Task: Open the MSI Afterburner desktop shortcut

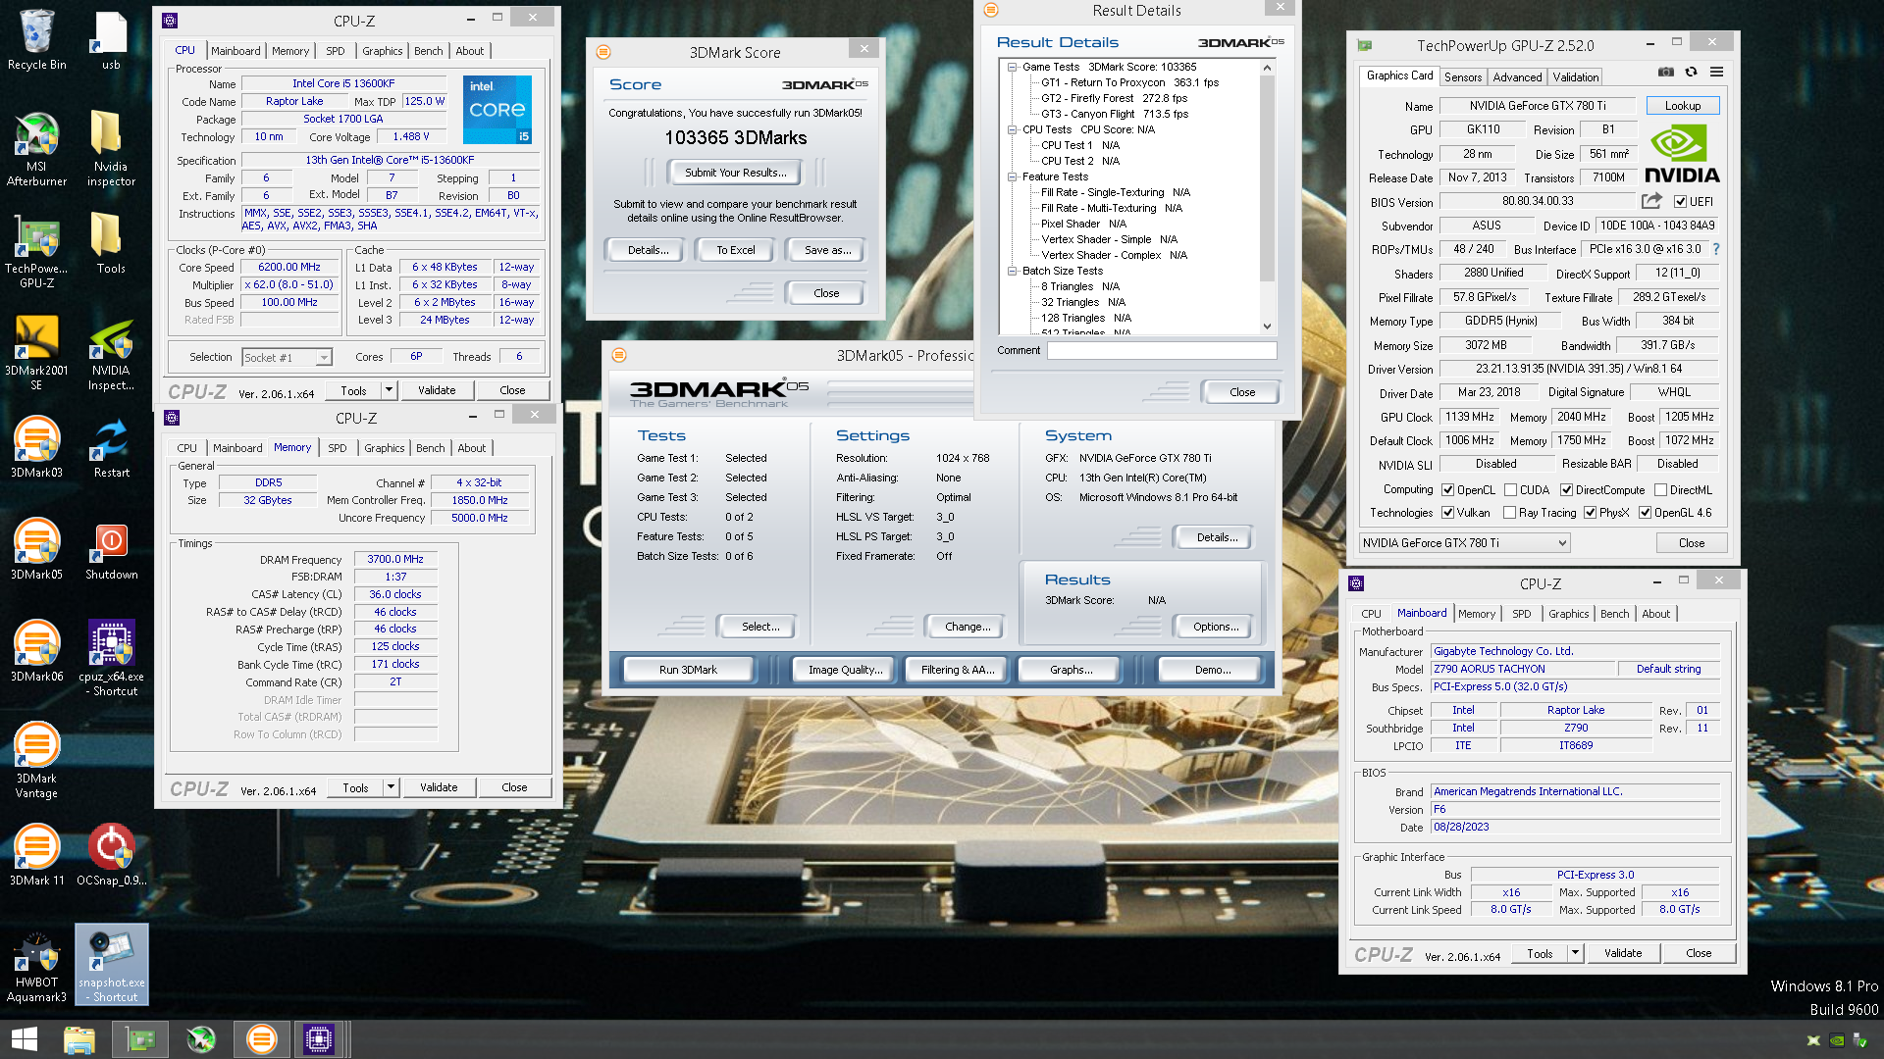Action: 36,149
